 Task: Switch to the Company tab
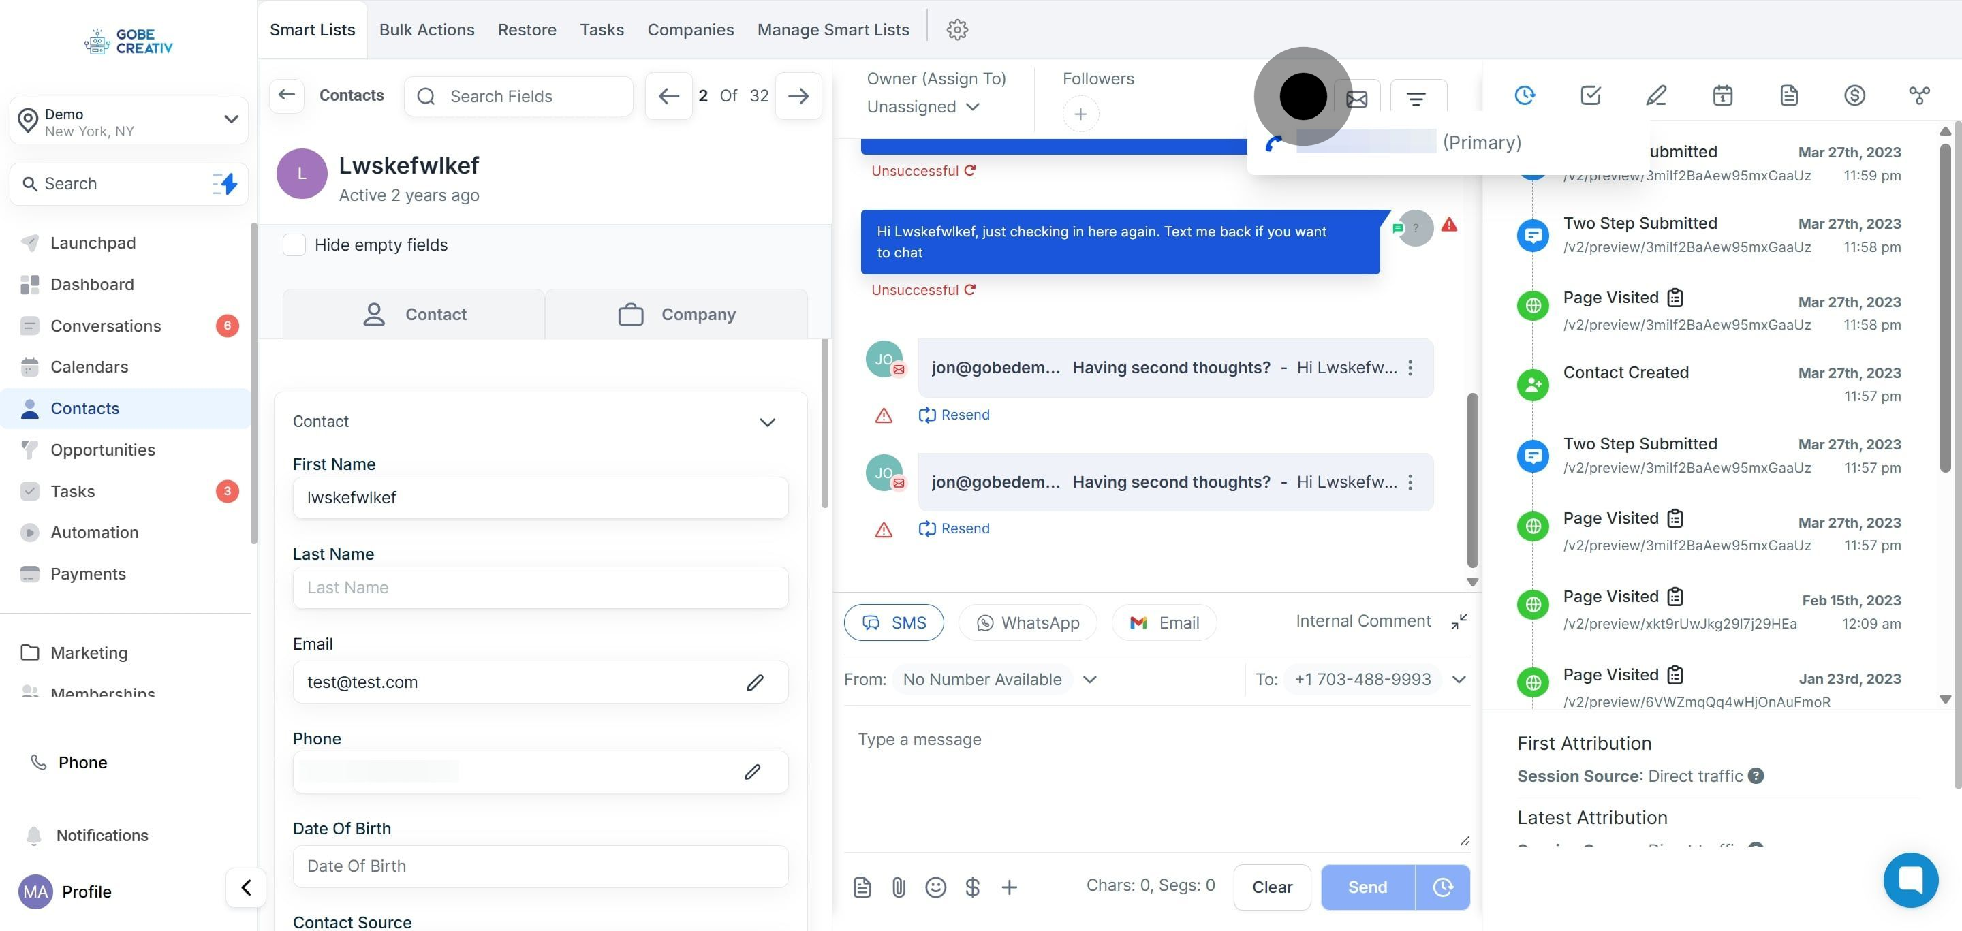[x=676, y=315]
